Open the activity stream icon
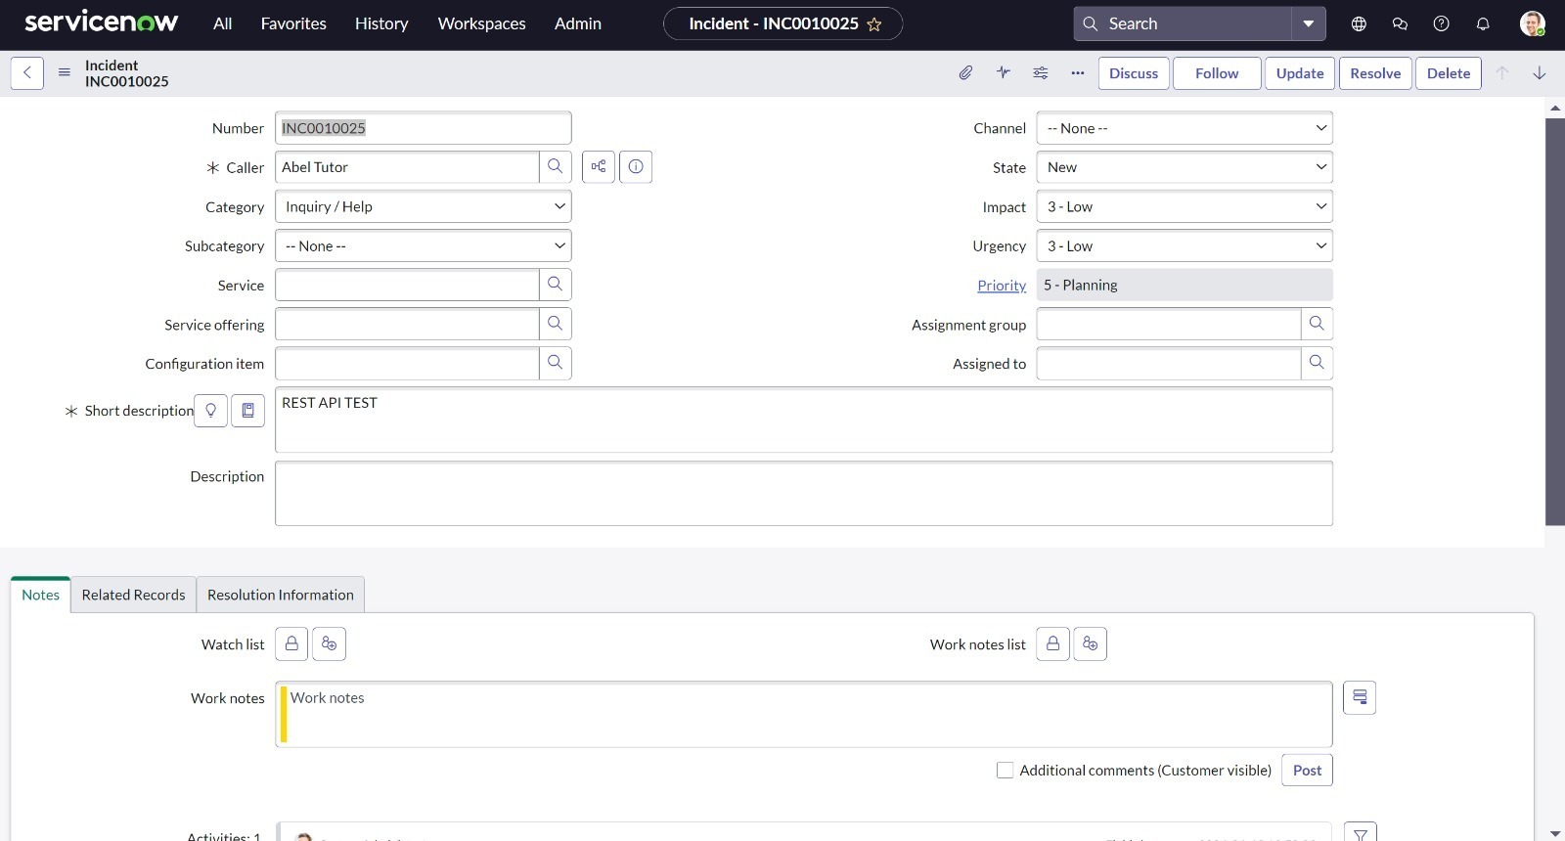Screen dimensions: 1565x841 pos(1004,73)
